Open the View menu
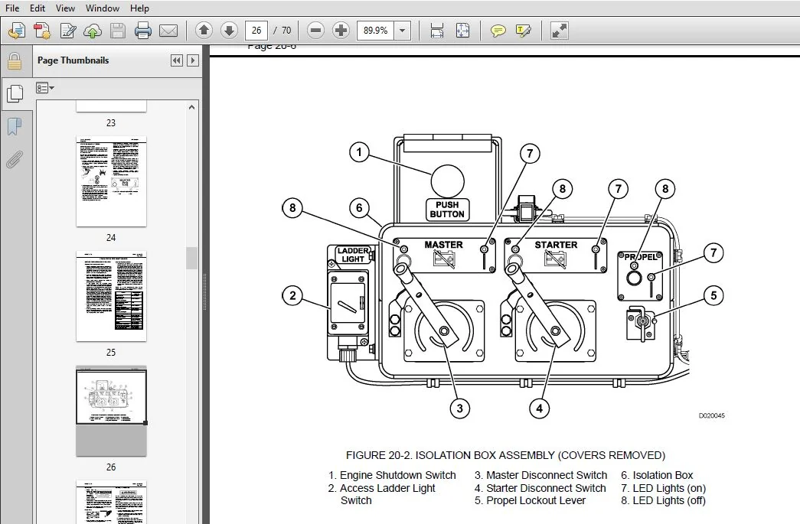This screenshot has height=524, width=800. click(65, 8)
